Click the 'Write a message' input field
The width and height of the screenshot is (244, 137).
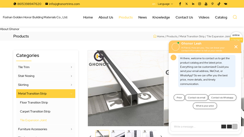point(195,127)
